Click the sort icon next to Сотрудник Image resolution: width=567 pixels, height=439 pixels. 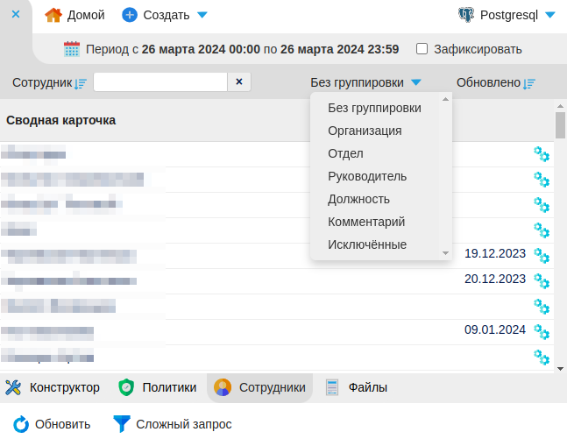(81, 83)
